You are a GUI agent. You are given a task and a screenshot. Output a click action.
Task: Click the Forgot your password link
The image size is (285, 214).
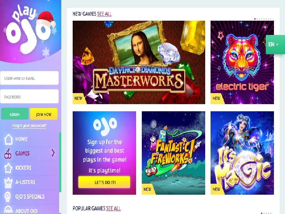click(29, 126)
